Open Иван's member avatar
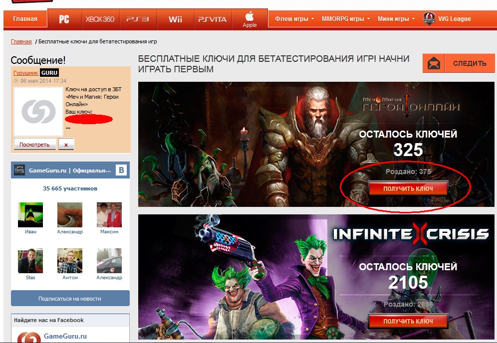The width and height of the screenshot is (497, 343). coord(30,215)
